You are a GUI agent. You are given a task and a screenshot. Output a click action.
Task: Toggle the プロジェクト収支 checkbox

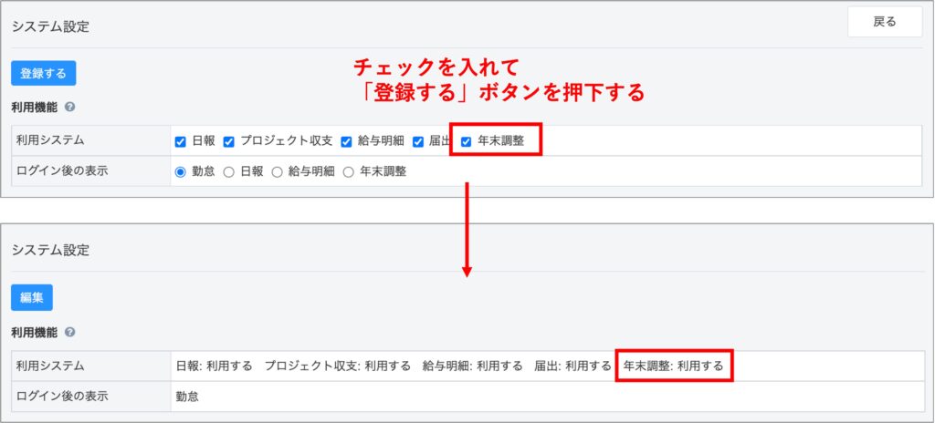click(x=228, y=142)
